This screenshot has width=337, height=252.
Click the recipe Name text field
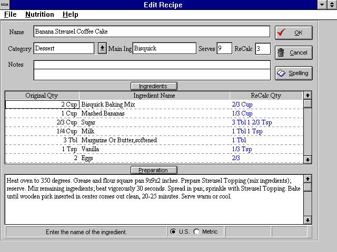point(151,32)
